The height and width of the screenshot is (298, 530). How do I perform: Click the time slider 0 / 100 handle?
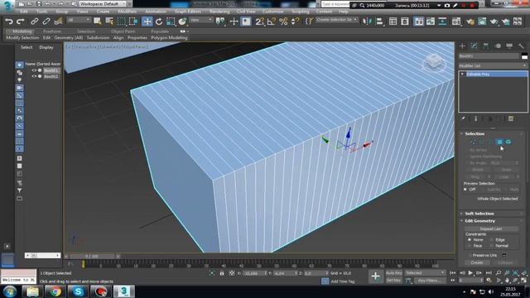92,257
